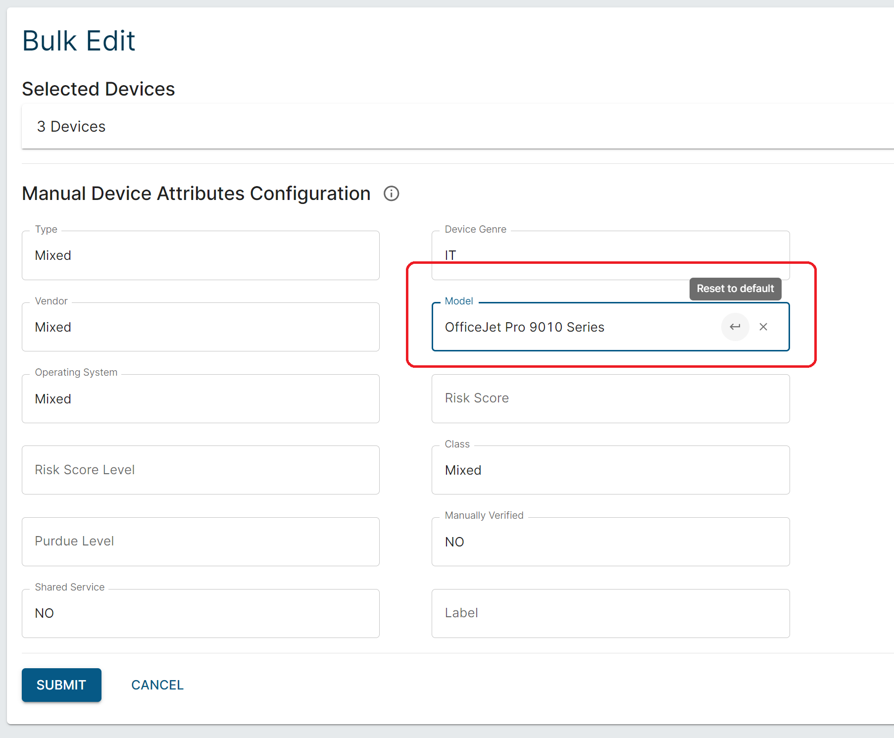This screenshot has width=894, height=738.
Task: Select the Risk Score Level field
Action: [x=200, y=470]
